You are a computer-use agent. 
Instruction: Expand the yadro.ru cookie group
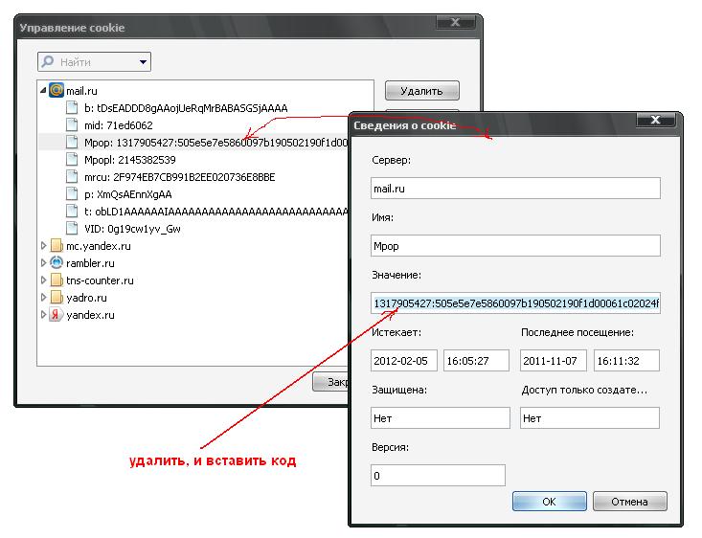(43, 297)
